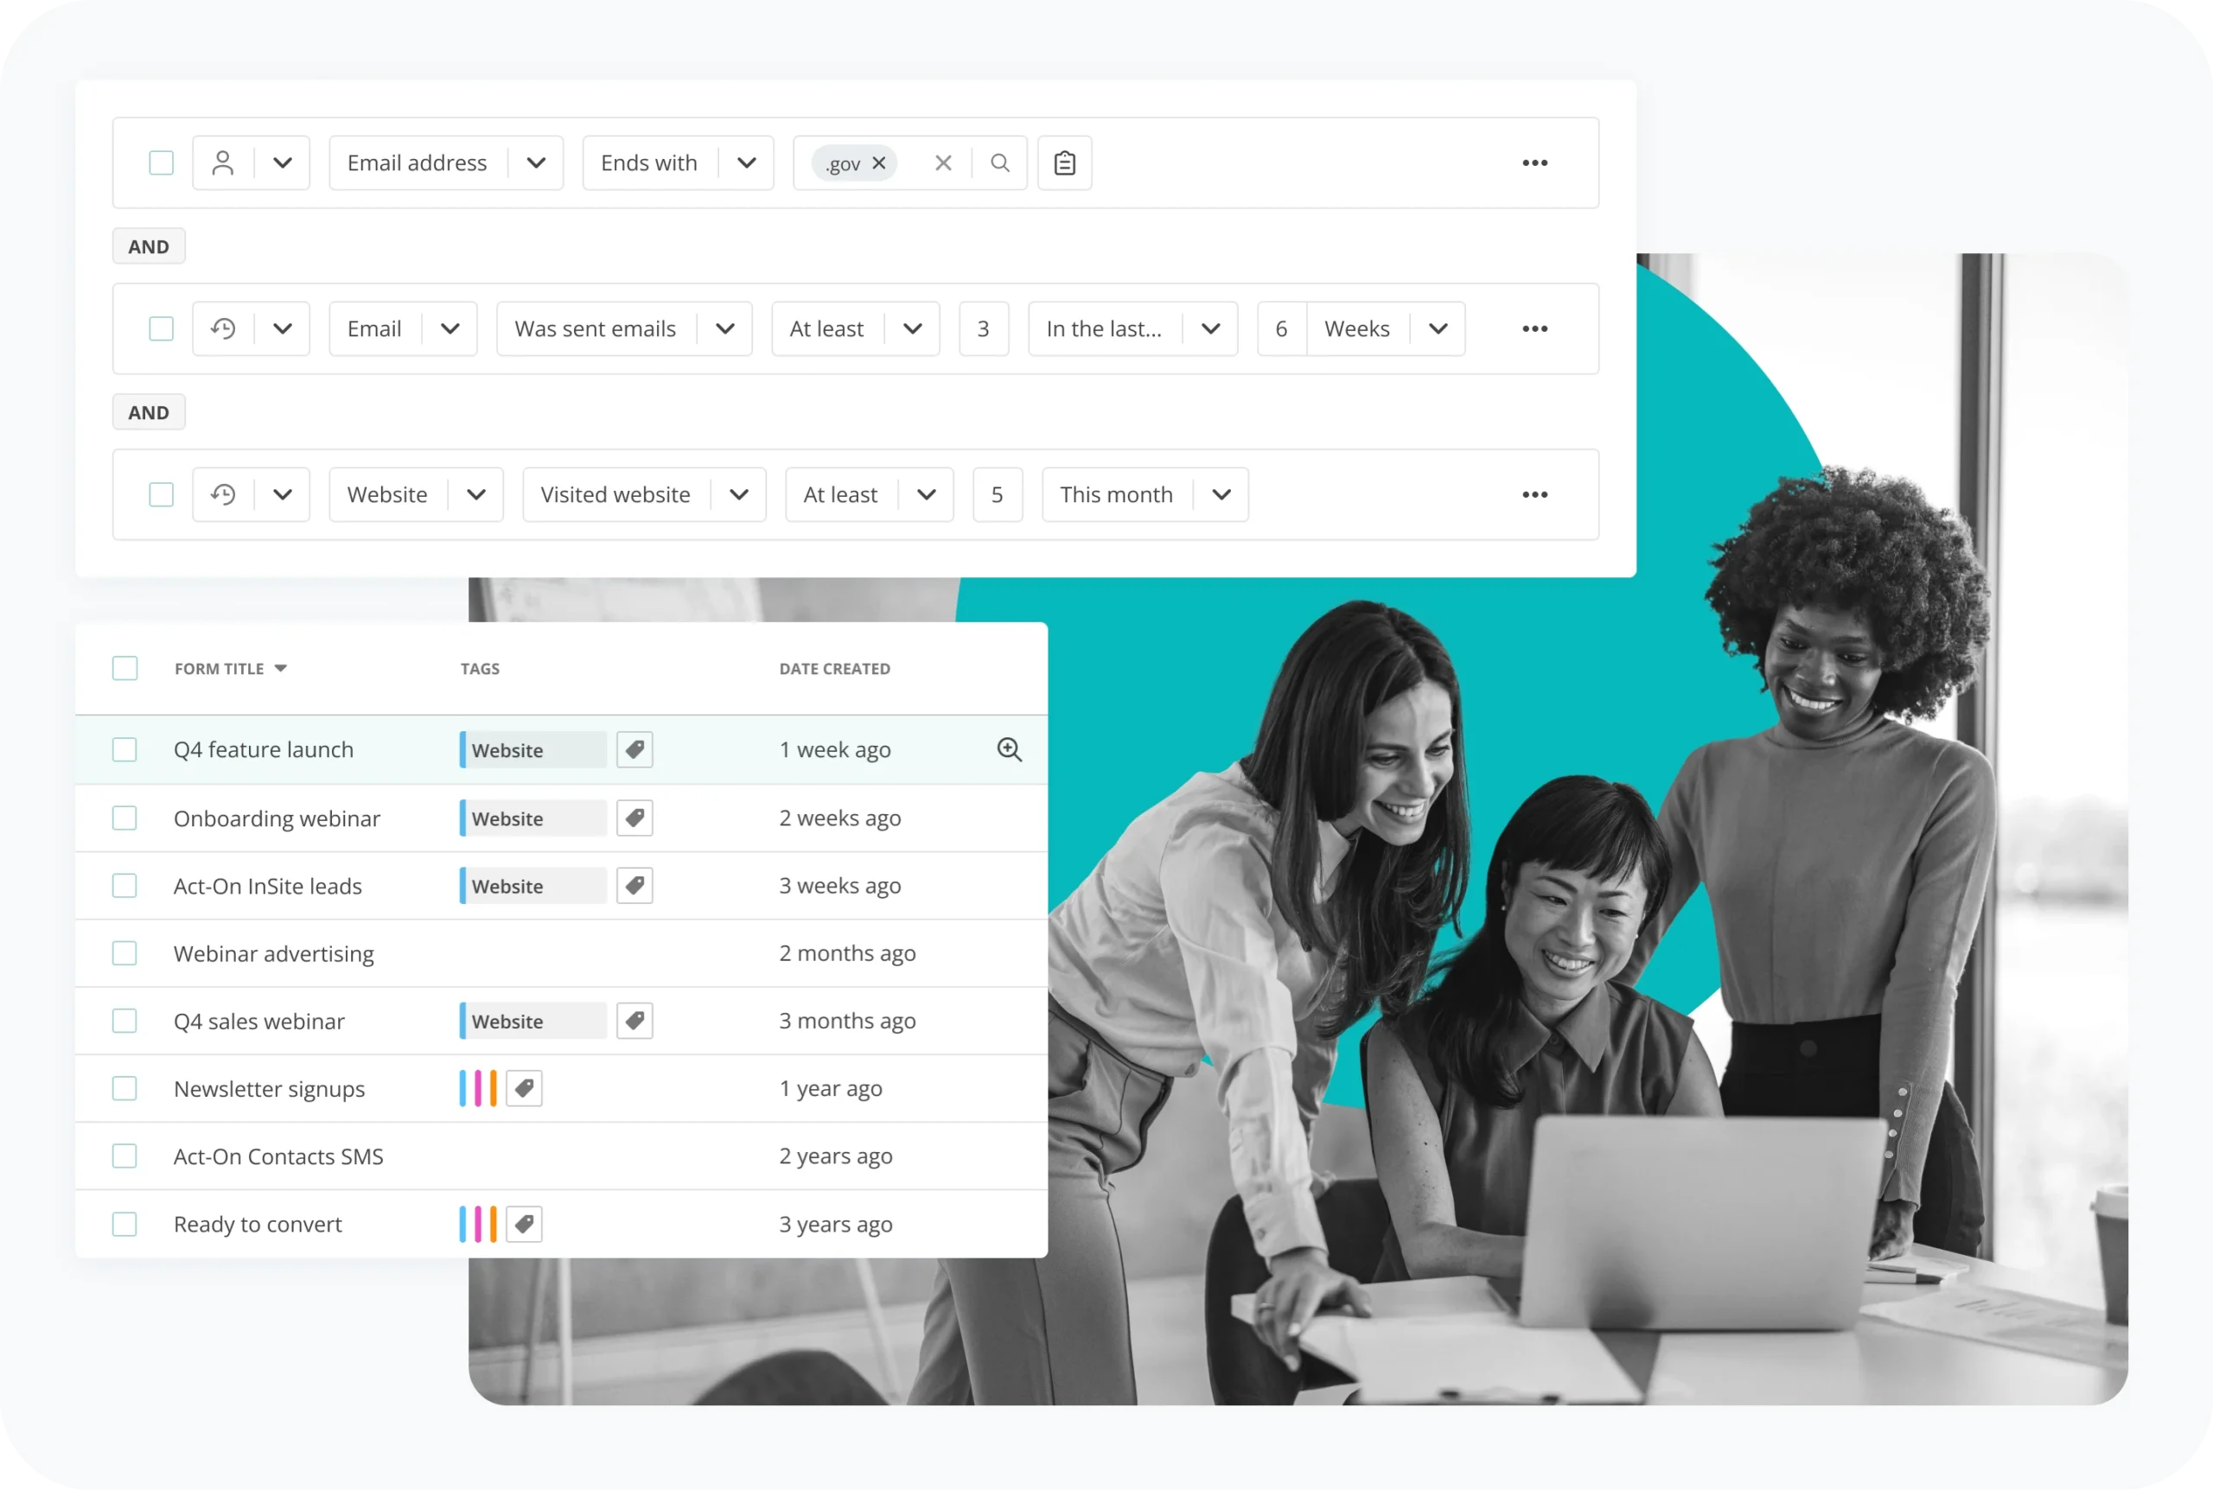Tick the checkbox on the Email address filter row
Image resolution: width=2213 pixels, height=1490 pixels.
162,163
